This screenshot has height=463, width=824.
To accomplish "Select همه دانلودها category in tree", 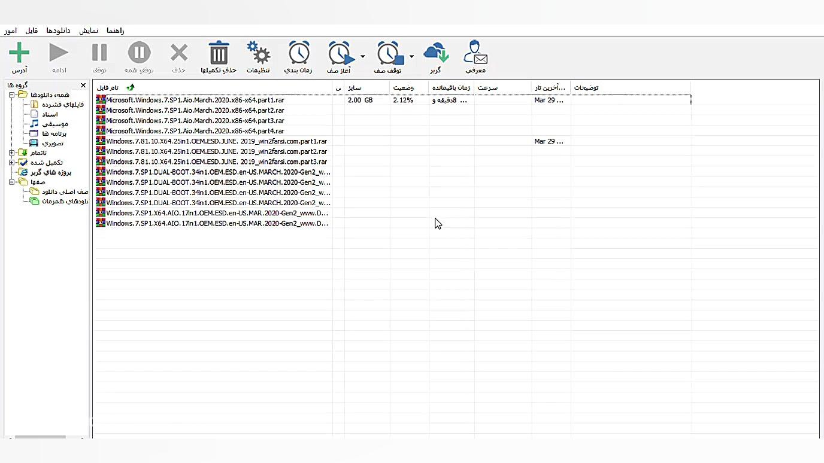I will click(50, 95).
